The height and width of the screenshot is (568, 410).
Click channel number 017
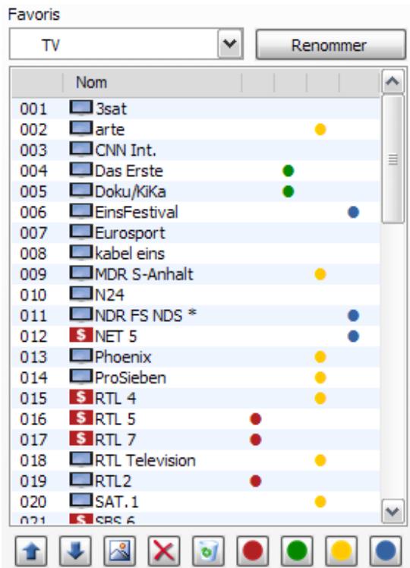(x=33, y=440)
